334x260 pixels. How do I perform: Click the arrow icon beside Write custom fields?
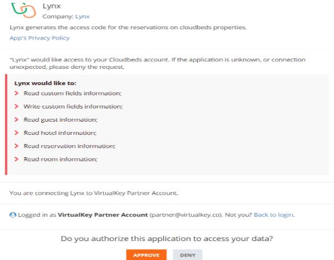coord(17,106)
